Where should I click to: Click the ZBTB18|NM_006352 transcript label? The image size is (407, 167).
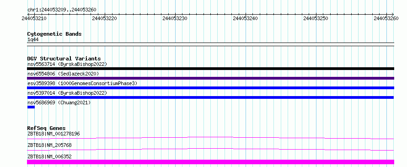coord(49,156)
